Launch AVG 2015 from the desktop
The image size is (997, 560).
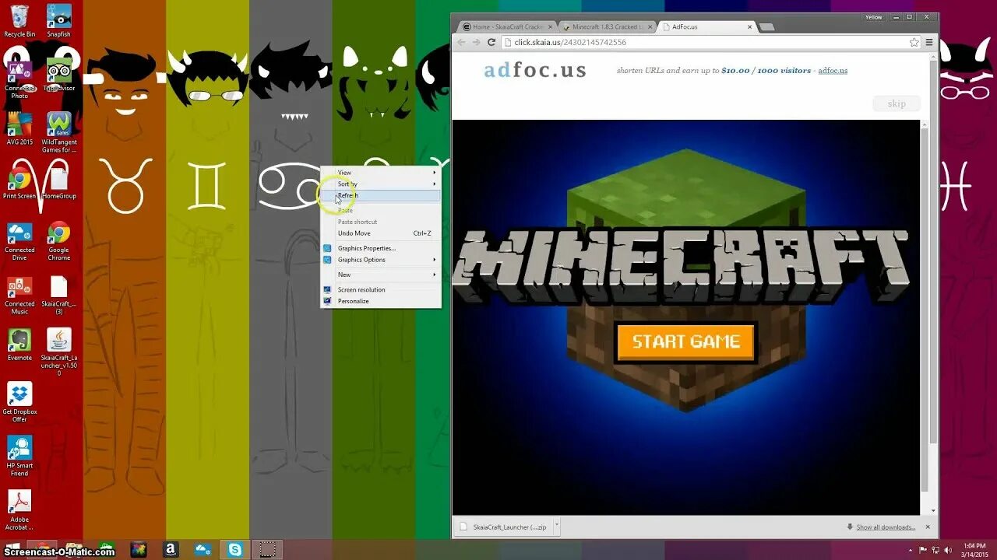click(x=19, y=128)
